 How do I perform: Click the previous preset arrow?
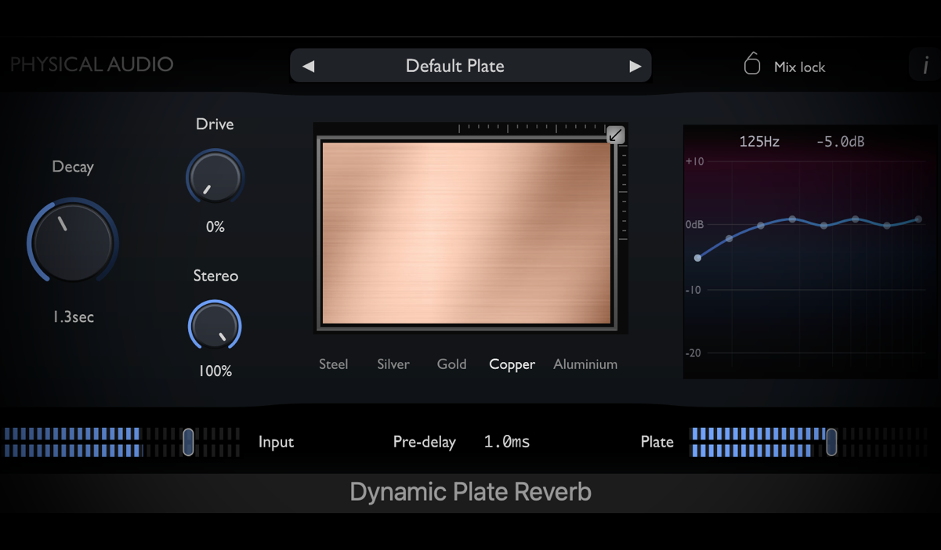click(307, 66)
